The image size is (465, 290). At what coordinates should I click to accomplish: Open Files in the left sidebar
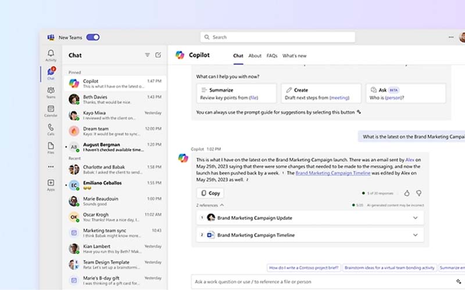pyautogui.click(x=51, y=147)
